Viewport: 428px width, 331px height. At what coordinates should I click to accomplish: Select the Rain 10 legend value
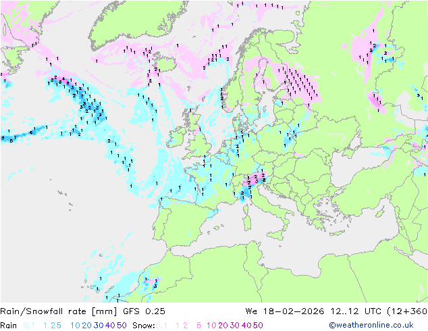[x=75, y=326]
